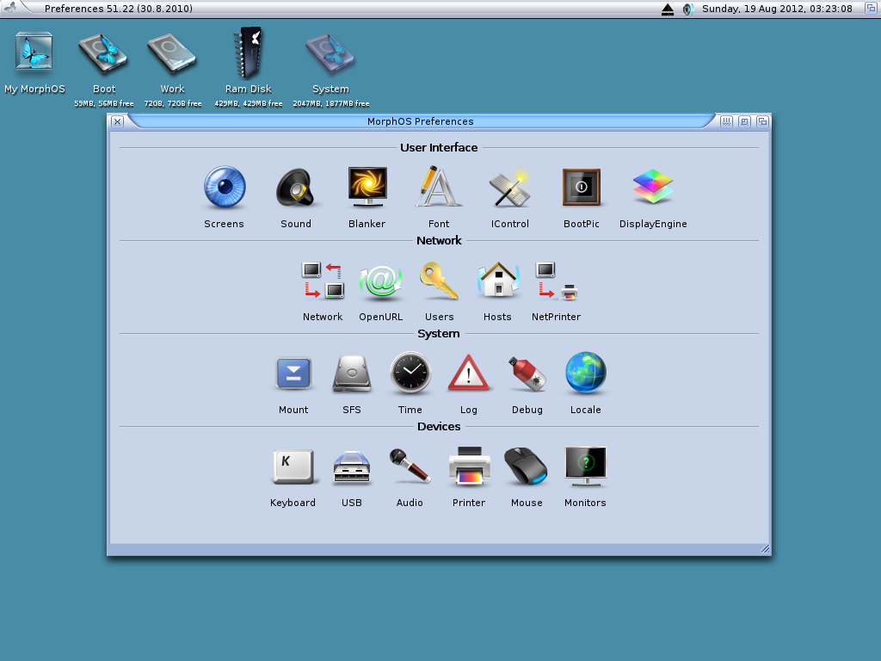This screenshot has height=661, width=881.
Task: Open Network preferences icon
Action: [x=323, y=280]
